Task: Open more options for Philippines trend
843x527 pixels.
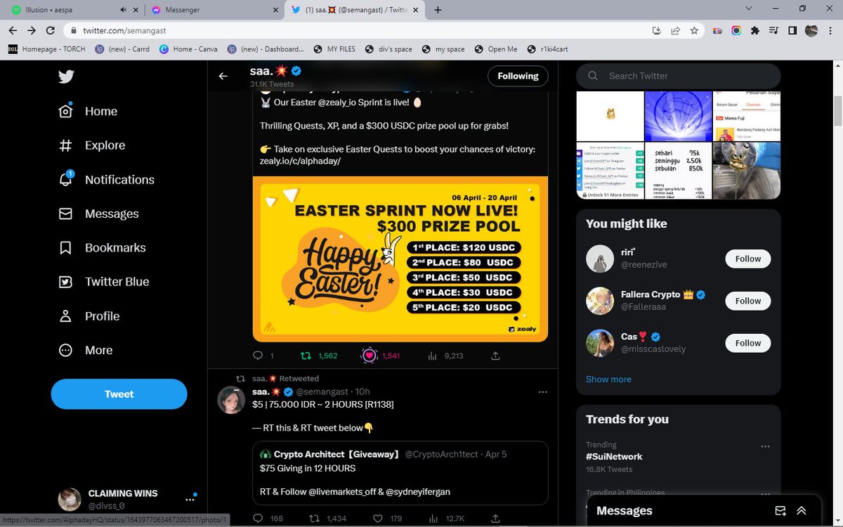Action: pos(765,494)
